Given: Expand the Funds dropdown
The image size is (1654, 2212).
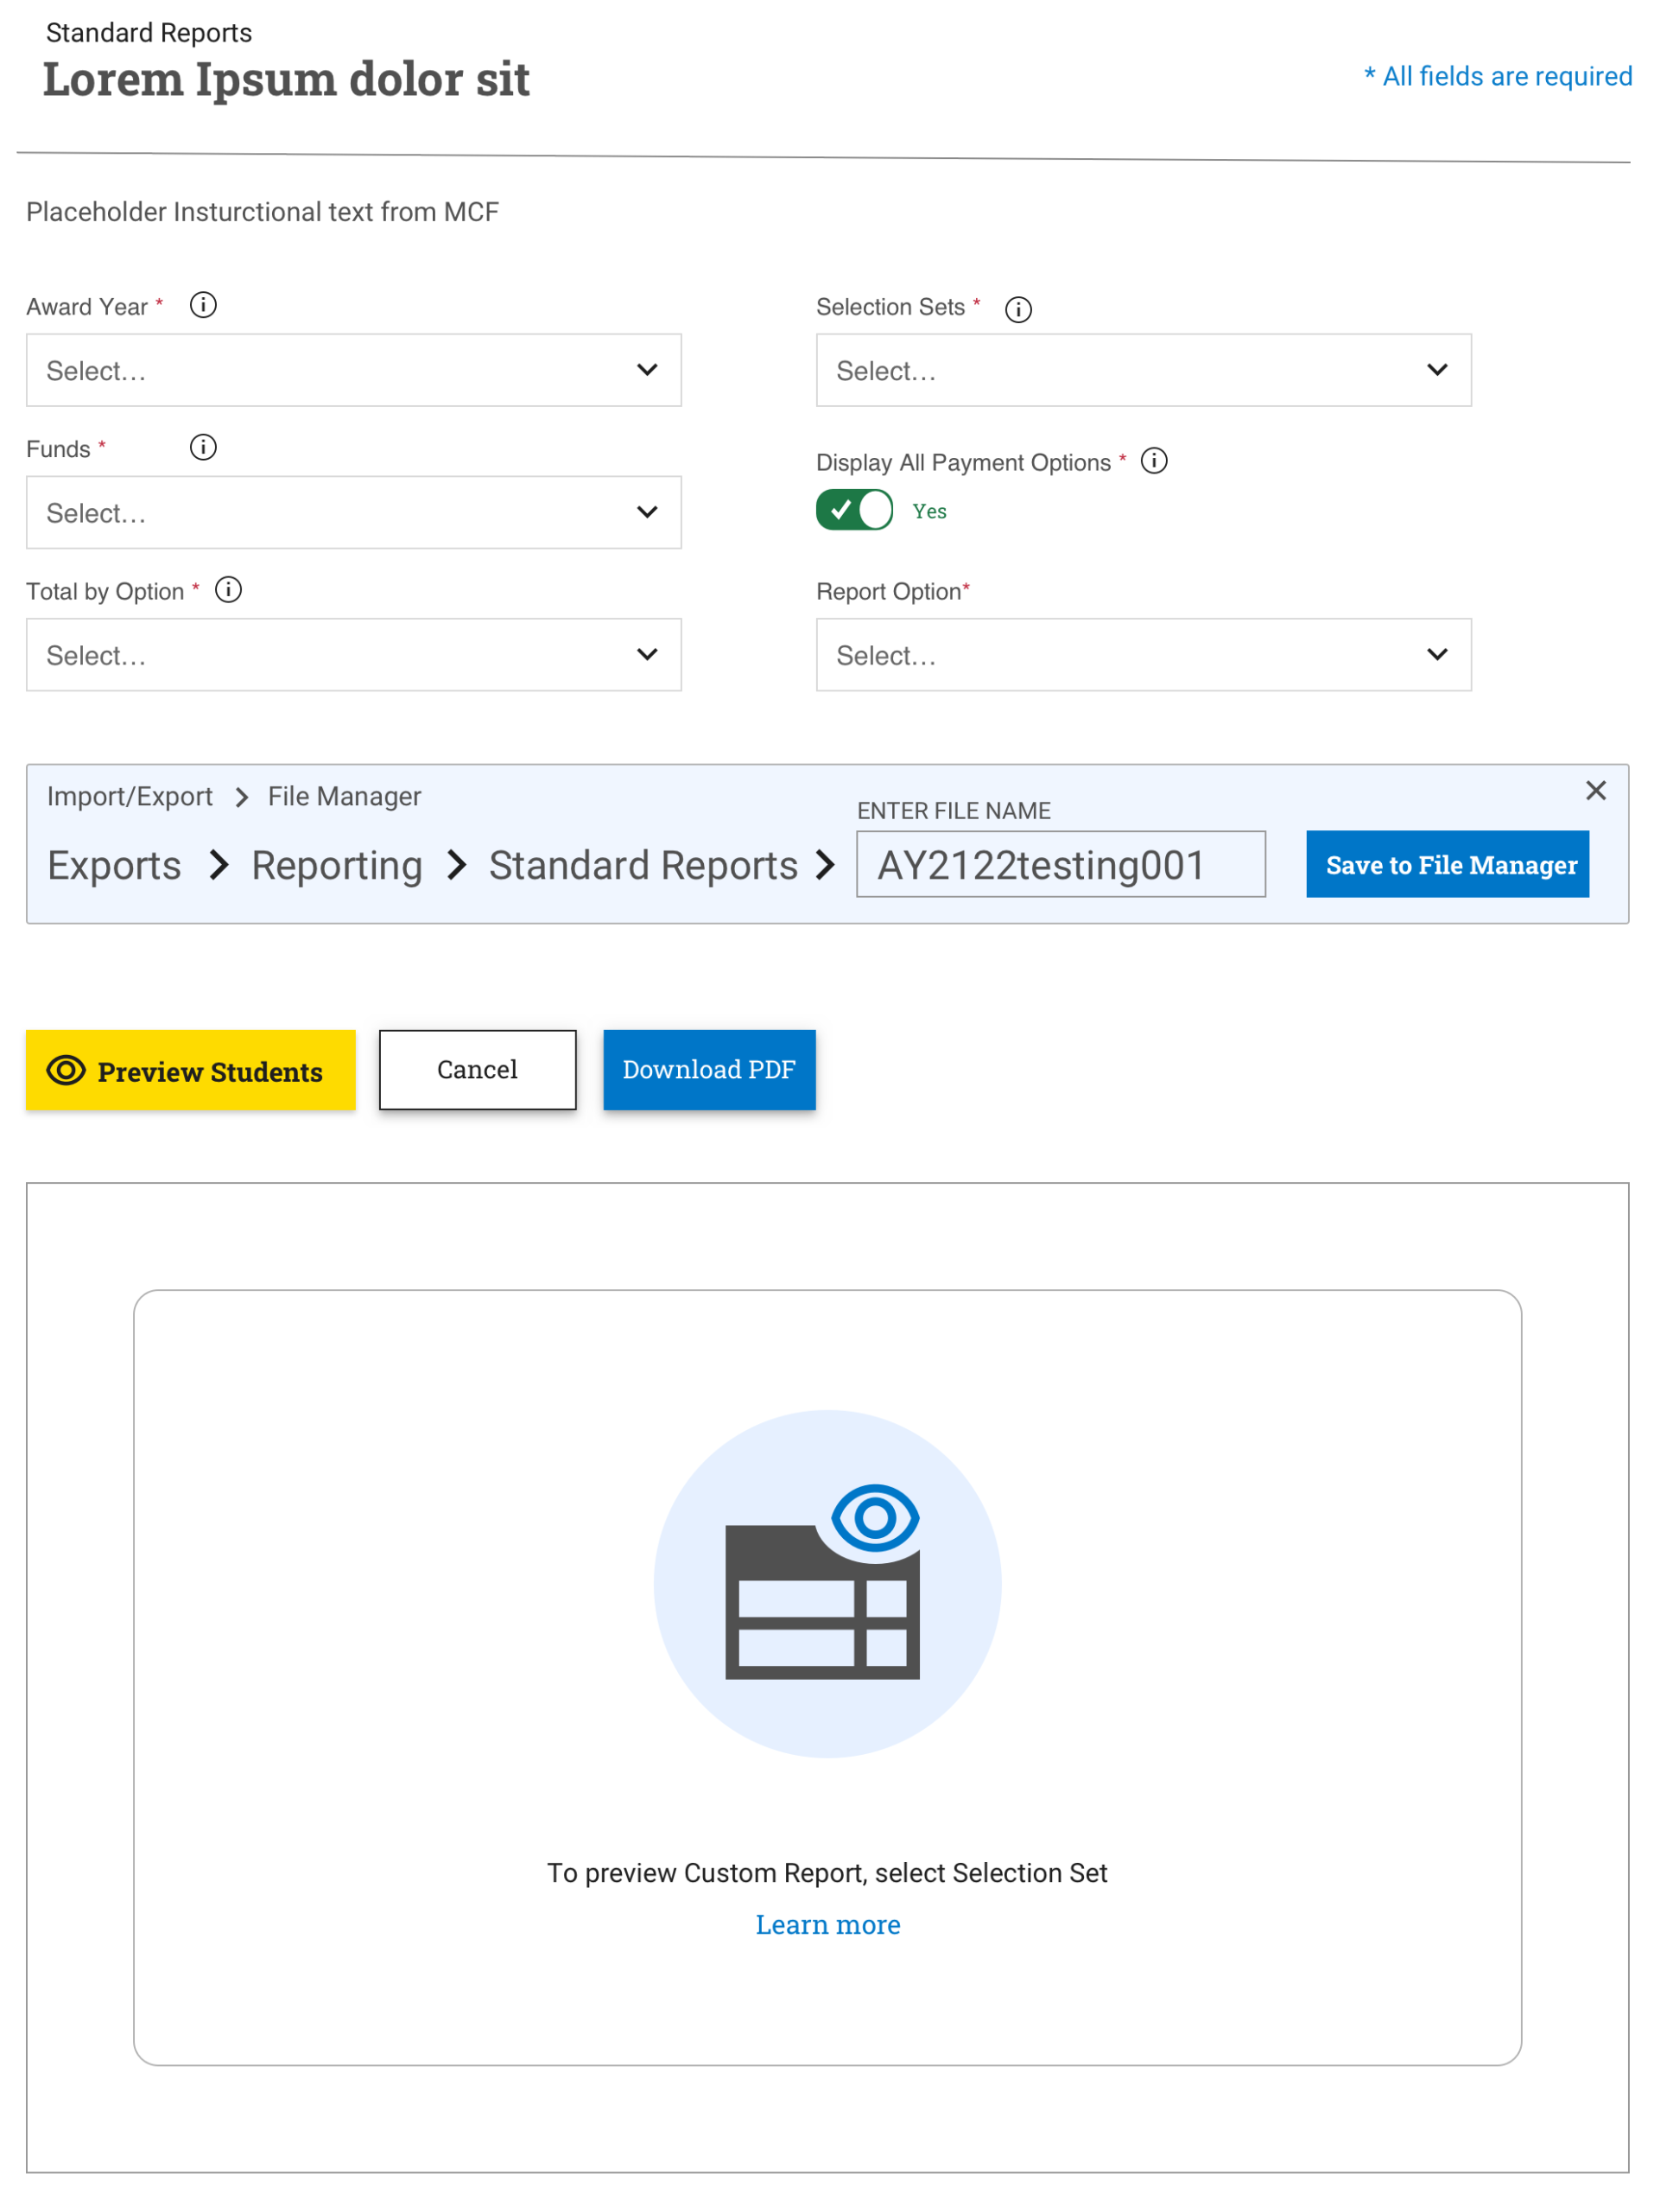Looking at the screenshot, I should tap(354, 512).
